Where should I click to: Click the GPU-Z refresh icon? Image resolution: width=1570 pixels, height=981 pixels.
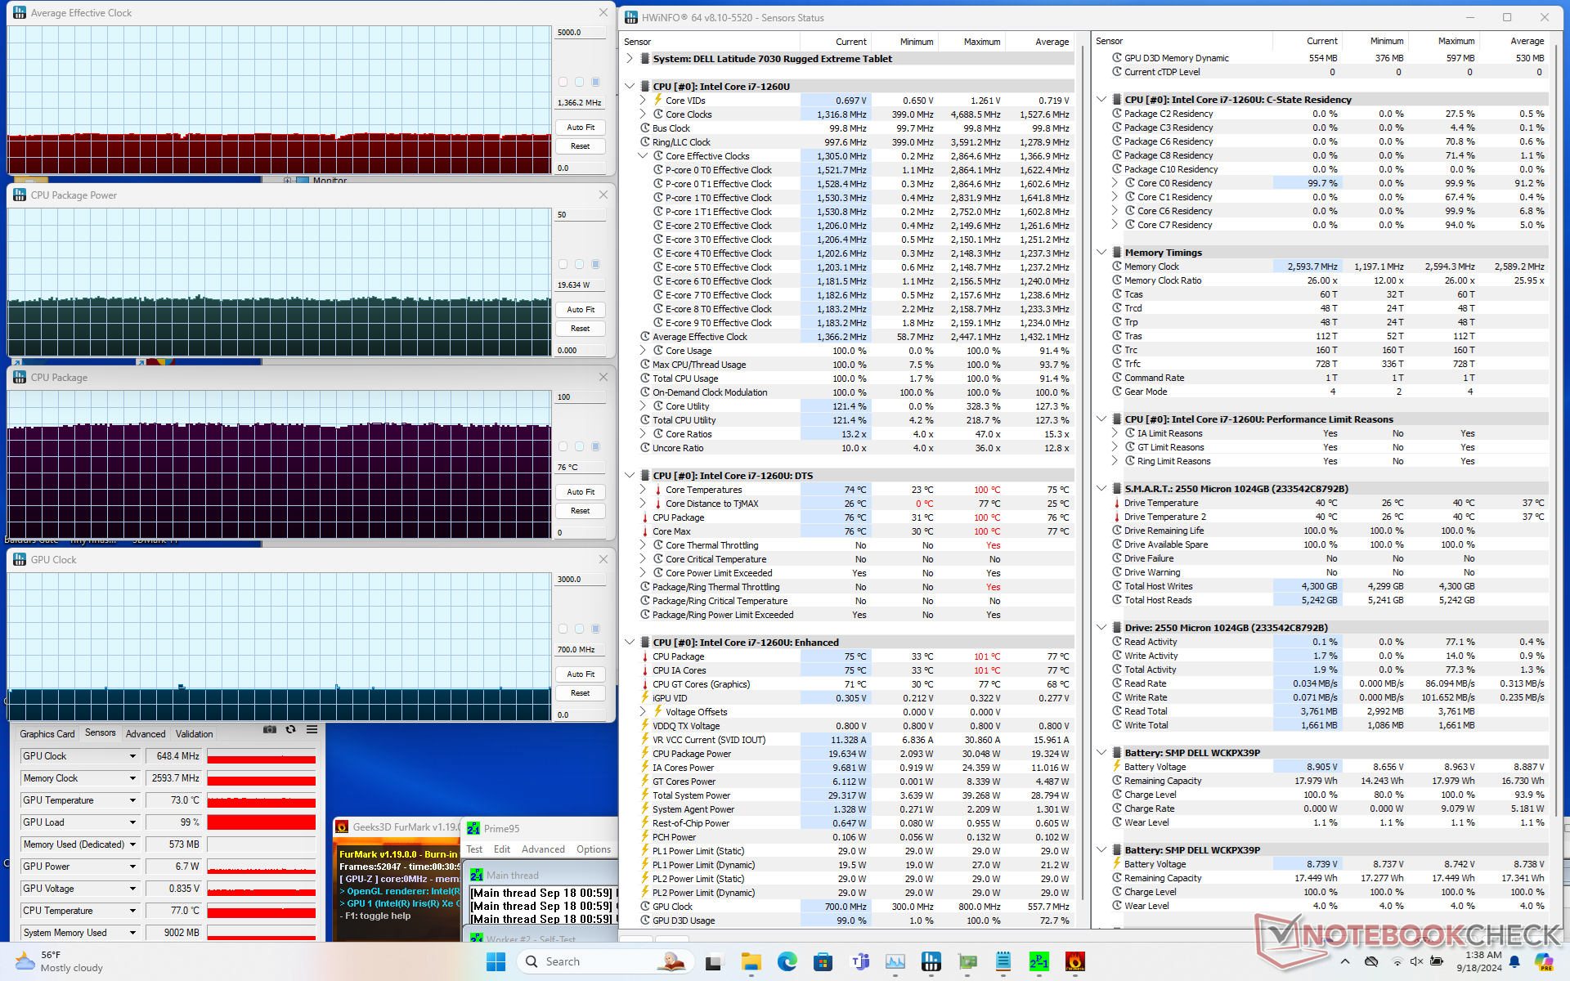pyautogui.click(x=290, y=729)
